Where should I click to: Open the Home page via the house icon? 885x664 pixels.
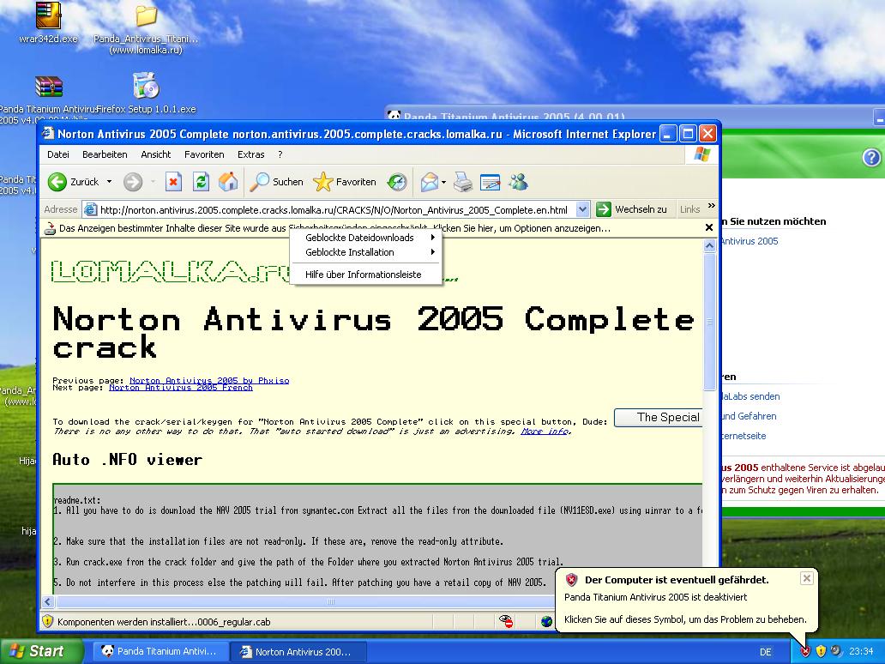228,182
